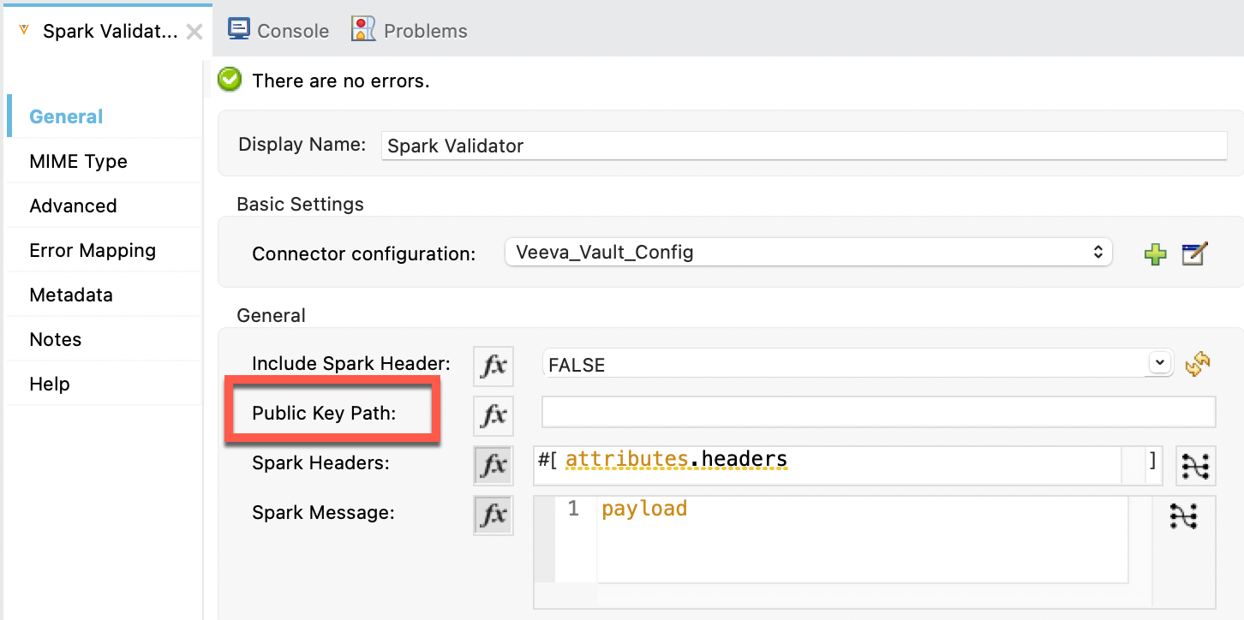The height and width of the screenshot is (620, 1244).
Task: Open DataSense mapping icon next to Spark Headers
Action: (x=1195, y=466)
